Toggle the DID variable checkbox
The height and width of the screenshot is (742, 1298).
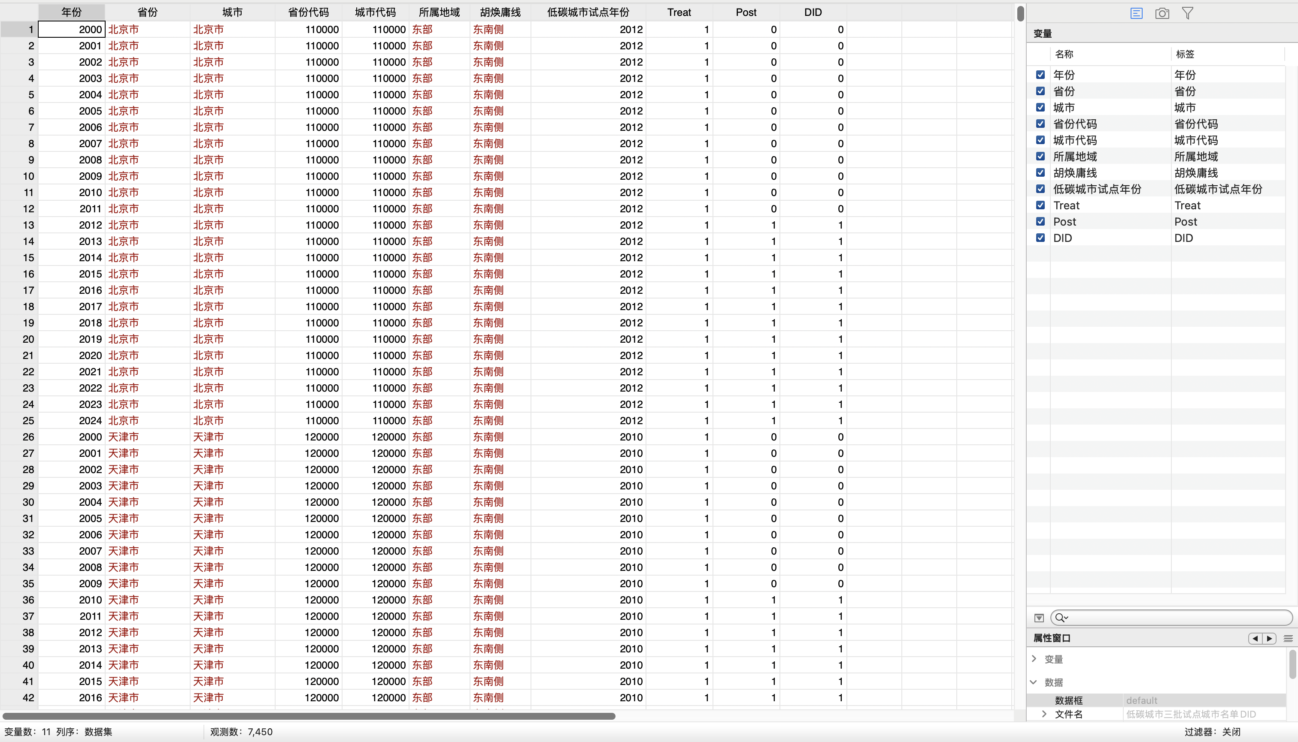click(x=1040, y=238)
